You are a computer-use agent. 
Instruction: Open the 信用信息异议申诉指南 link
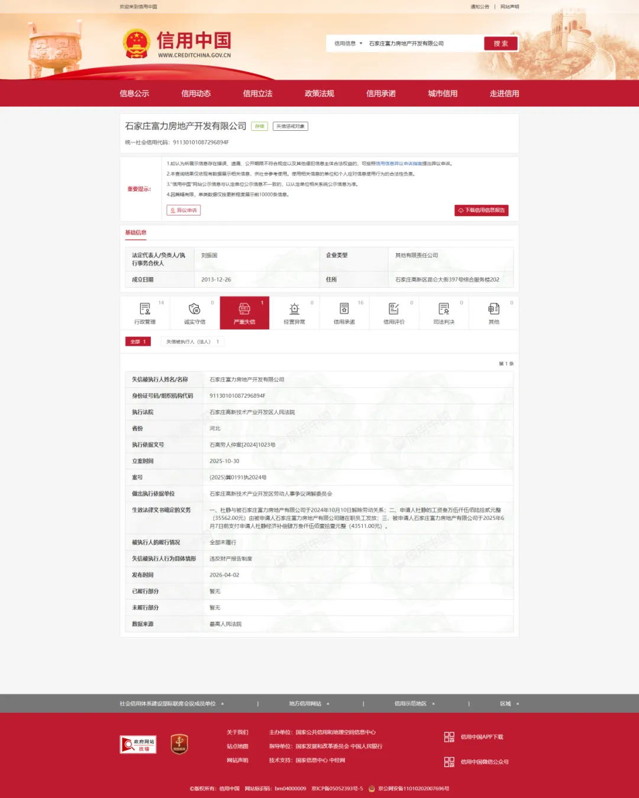point(399,163)
